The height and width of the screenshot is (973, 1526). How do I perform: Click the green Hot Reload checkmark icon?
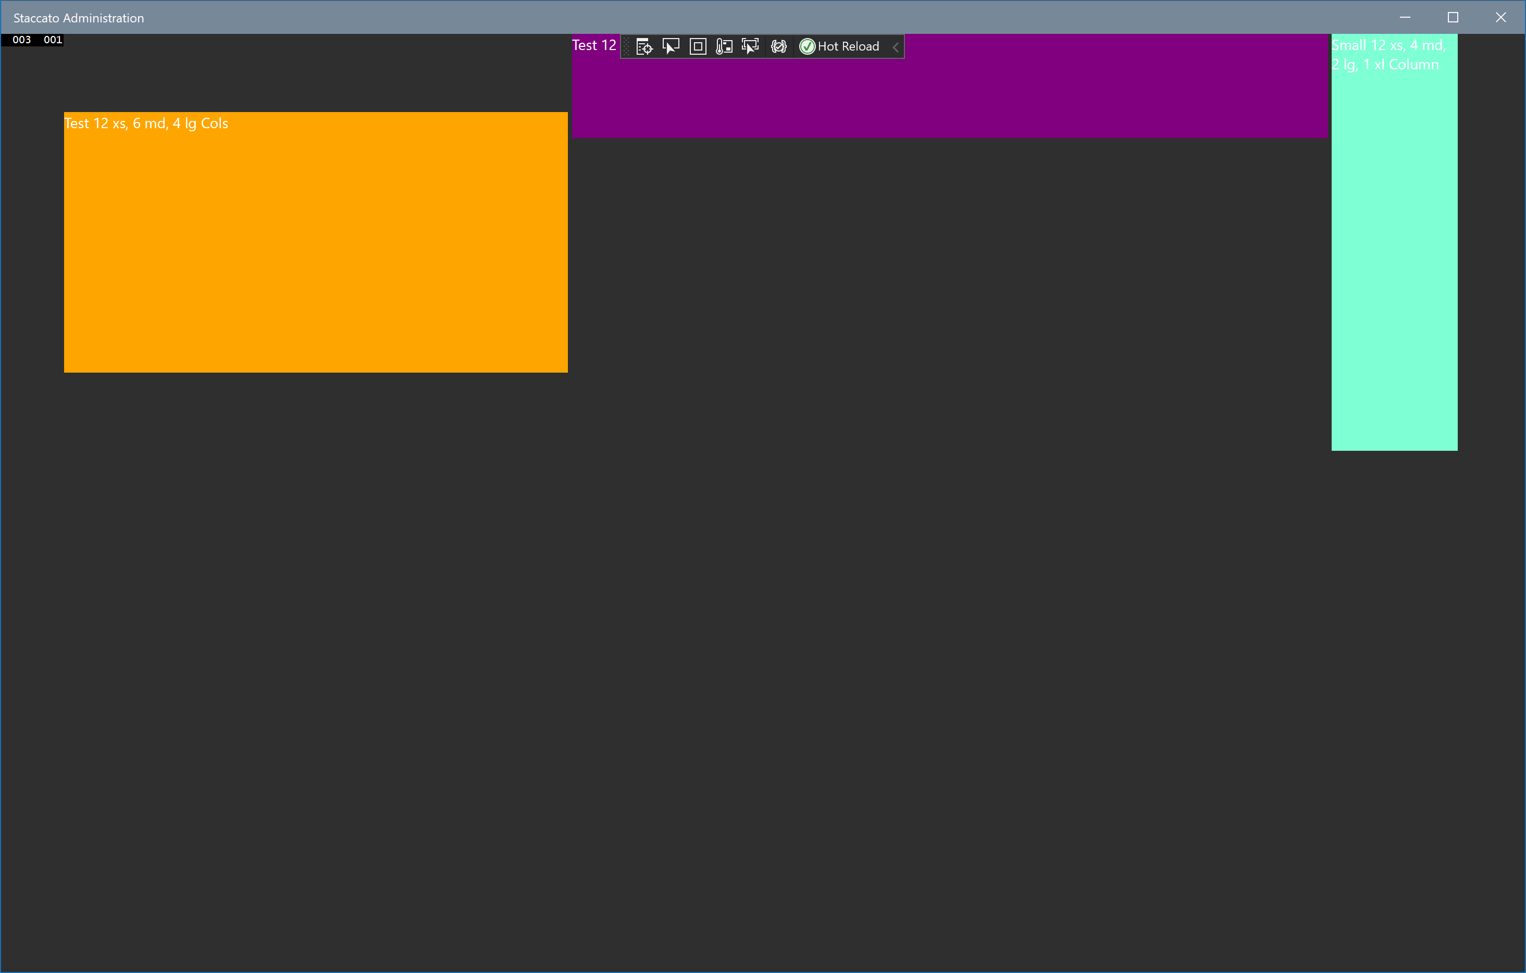point(807,46)
